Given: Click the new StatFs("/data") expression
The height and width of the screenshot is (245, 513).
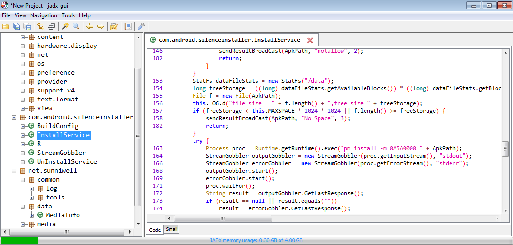Looking at the screenshot, I should 300,81.
